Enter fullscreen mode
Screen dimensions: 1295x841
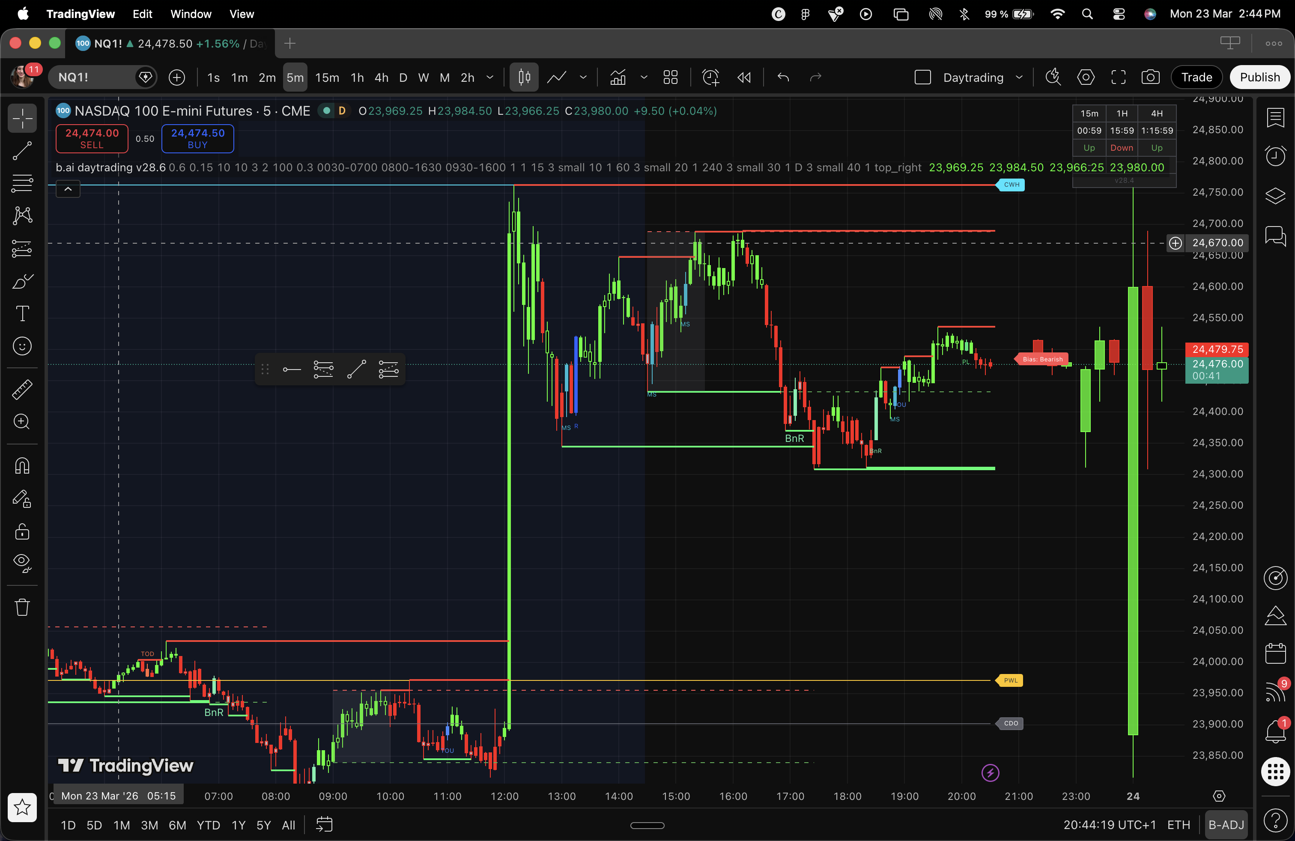coord(1118,77)
